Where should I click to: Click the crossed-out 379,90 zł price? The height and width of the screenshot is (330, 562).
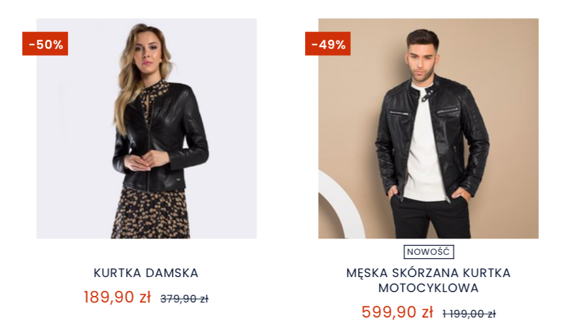coord(184,299)
